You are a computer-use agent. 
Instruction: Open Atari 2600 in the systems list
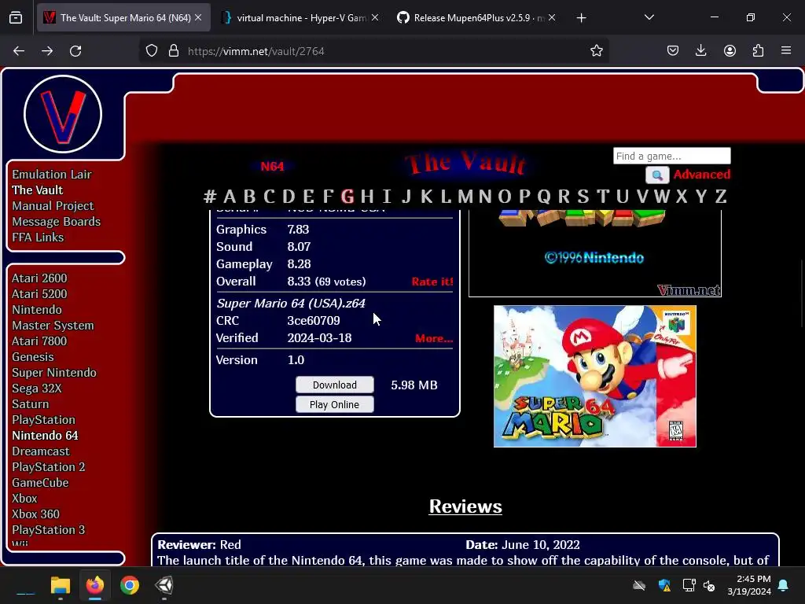point(39,278)
